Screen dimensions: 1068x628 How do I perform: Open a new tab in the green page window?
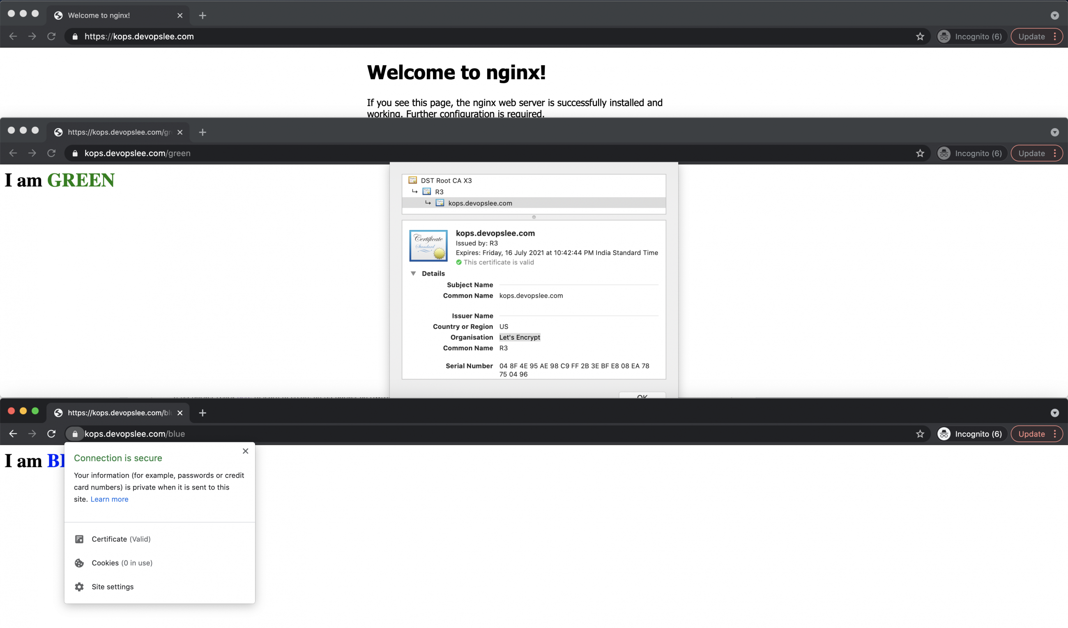[202, 132]
